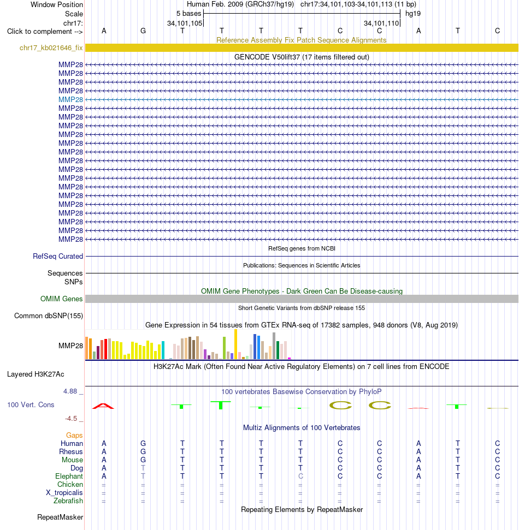Click the 'SNPs' track label
The width and height of the screenshot is (519, 530).
click(x=74, y=282)
